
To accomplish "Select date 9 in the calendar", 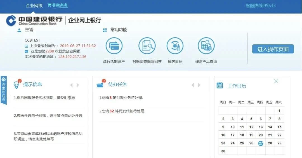I will pyautogui.click(x=223, y=127).
